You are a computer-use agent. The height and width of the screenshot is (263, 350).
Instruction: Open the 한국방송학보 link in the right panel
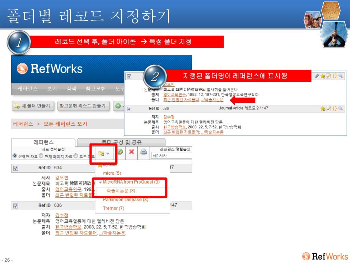pyautogui.click(x=175, y=127)
